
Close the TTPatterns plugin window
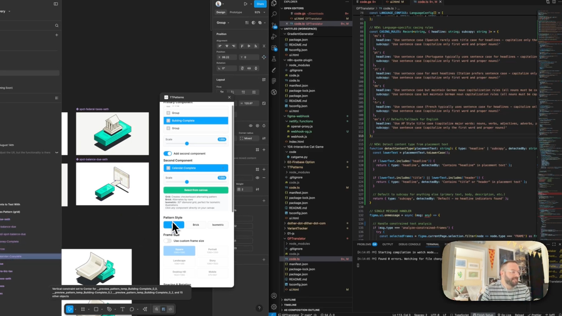coord(229,97)
